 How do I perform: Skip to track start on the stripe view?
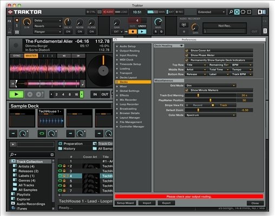[x=12, y=84]
